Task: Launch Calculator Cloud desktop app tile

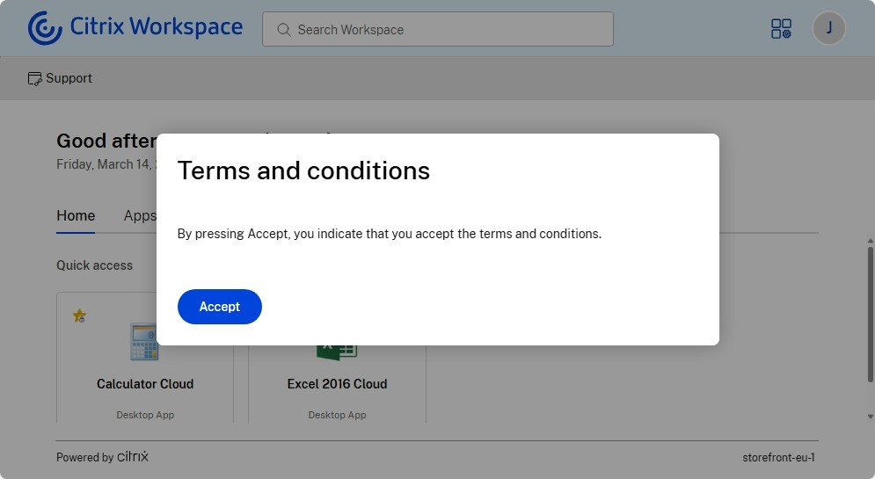Action: (145, 384)
